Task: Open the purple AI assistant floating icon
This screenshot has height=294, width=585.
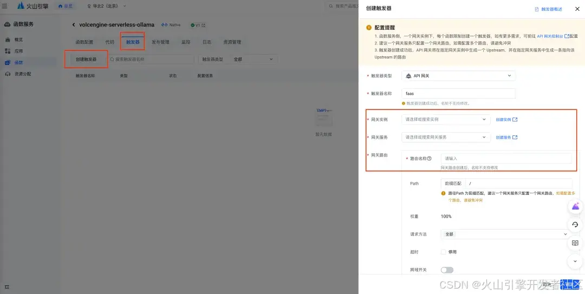Action: pyautogui.click(x=575, y=206)
